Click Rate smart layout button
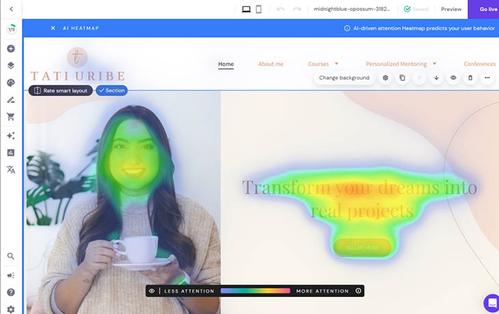Image resolution: width=499 pixels, height=314 pixels. click(61, 91)
